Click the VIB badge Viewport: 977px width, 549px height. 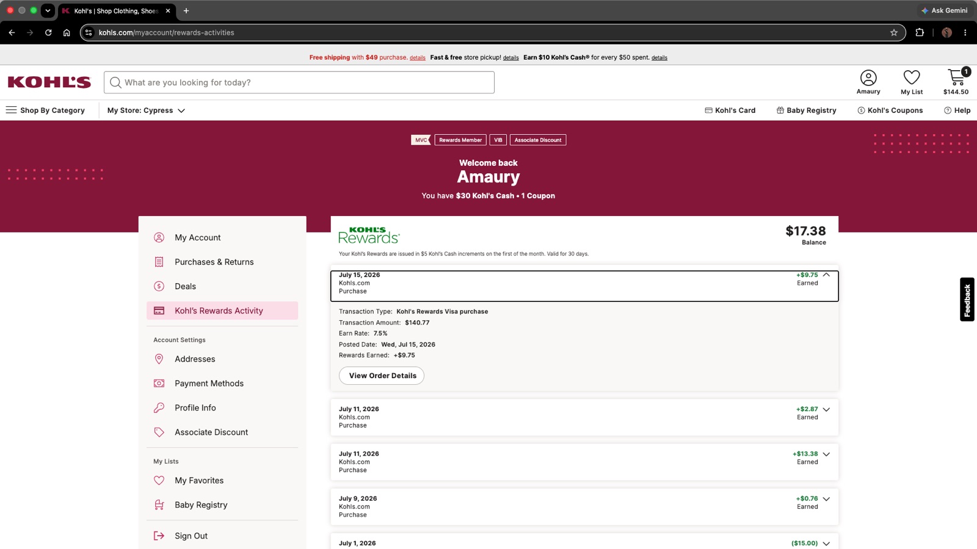pos(498,140)
